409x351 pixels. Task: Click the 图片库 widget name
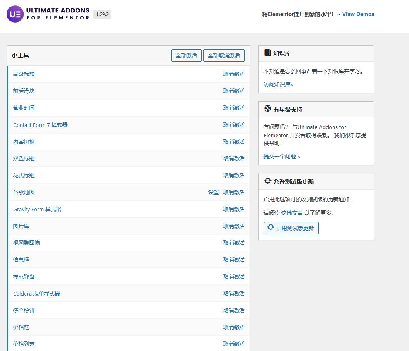coord(21,226)
